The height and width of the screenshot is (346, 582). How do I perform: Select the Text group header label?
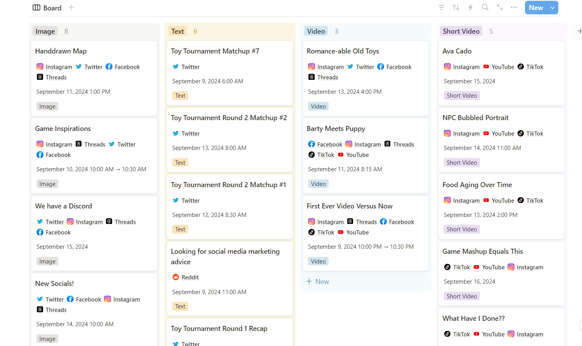pos(178,31)
